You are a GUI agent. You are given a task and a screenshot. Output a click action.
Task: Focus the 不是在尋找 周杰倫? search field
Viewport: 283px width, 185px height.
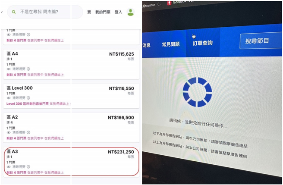coord(45,12)
